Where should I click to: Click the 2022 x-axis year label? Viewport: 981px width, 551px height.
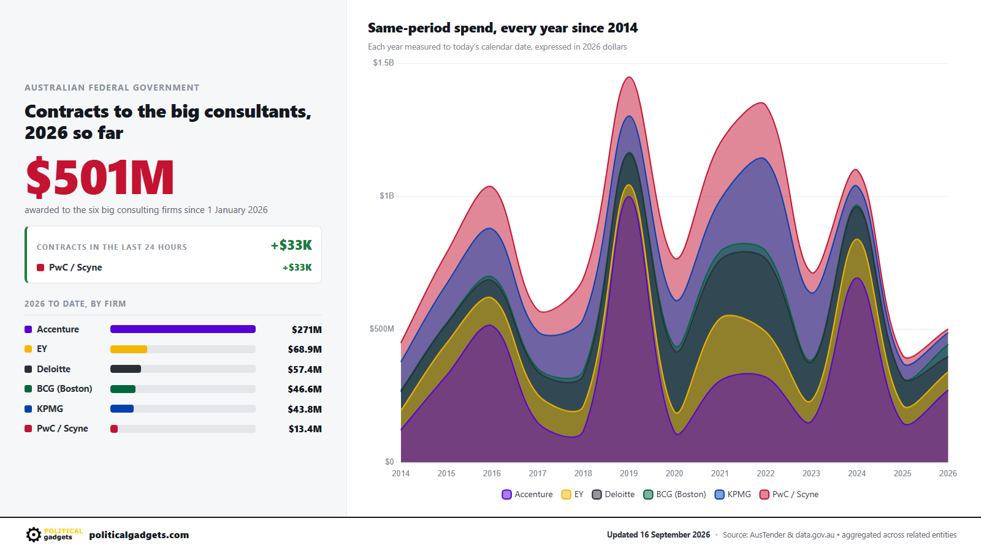coord(765,473)
